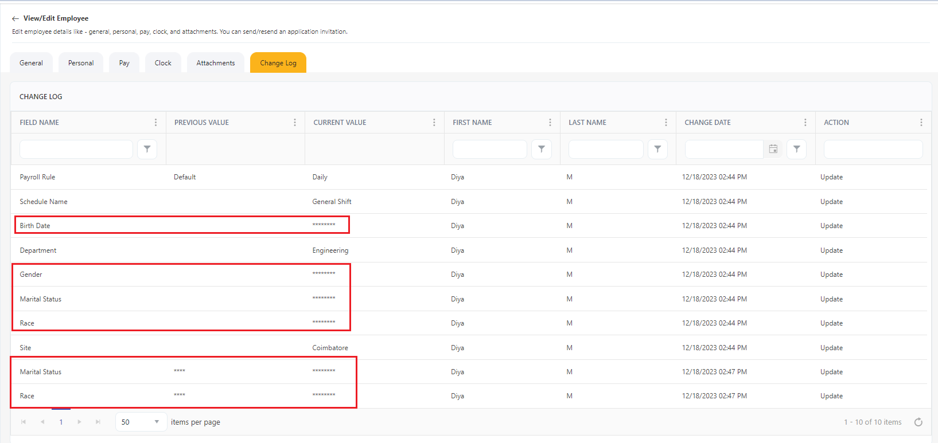Open the Attachments tab
This screenshot has height=443, width=938.
tap(216, 63)
